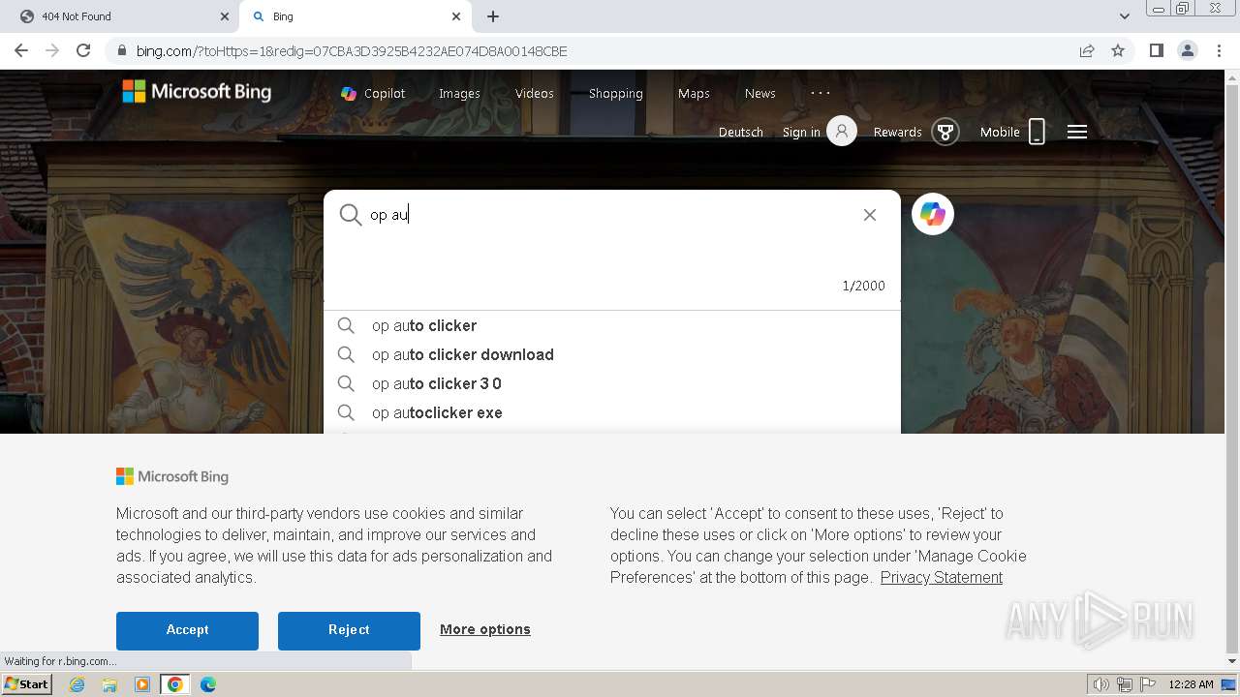Click the mobile phone icon

point(1037,132)
